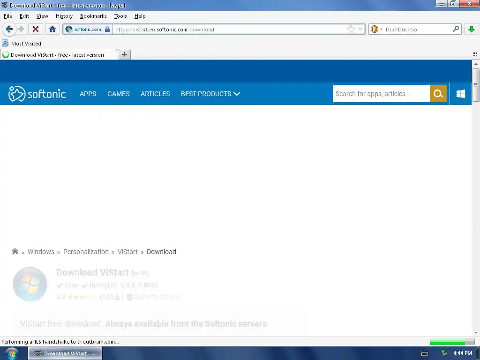
Task: Open the Bookmarks menu
Action: pos(93,16)
